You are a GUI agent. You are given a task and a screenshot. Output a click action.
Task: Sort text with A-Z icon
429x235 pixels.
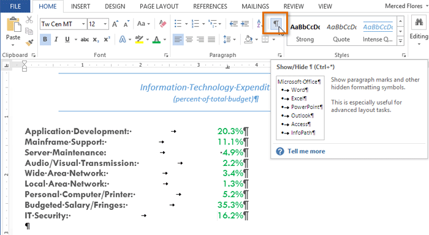pos(259,24)
